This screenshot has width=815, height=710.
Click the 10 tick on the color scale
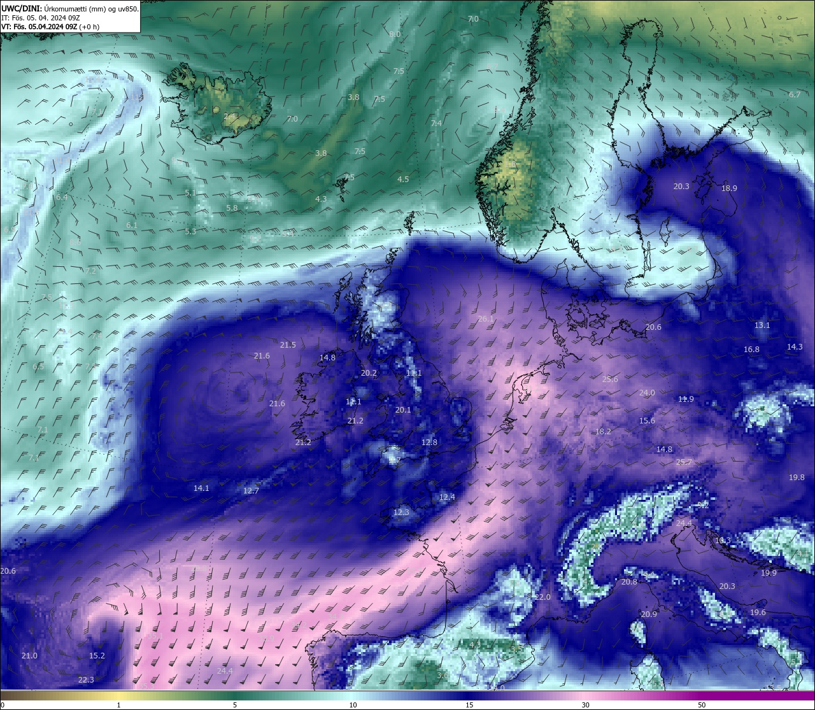click(x=353, y=705)
